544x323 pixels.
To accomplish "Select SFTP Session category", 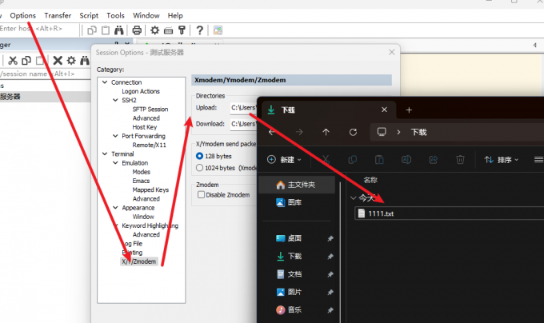I will coord(150,110).
